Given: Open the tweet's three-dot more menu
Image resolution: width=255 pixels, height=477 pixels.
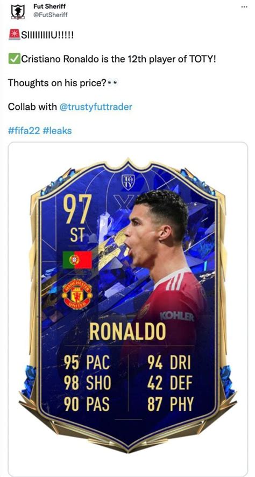Looking at the screenshot, I should coord(244,7).
